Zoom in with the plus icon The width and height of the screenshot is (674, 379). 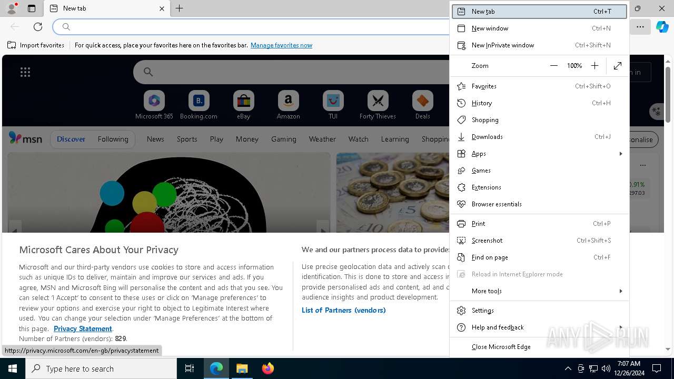click(594, 66)
